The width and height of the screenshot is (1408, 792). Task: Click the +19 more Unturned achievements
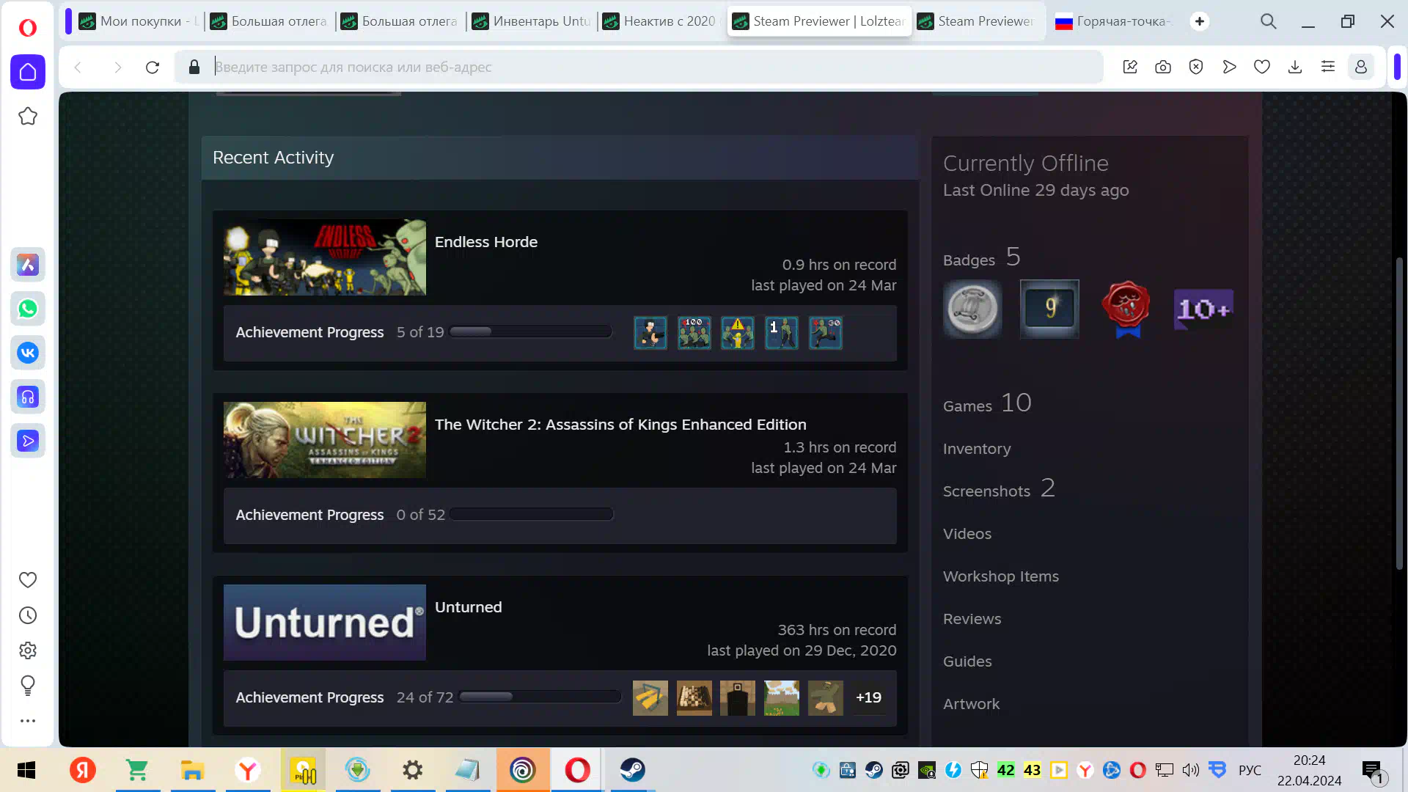point(869,697)
